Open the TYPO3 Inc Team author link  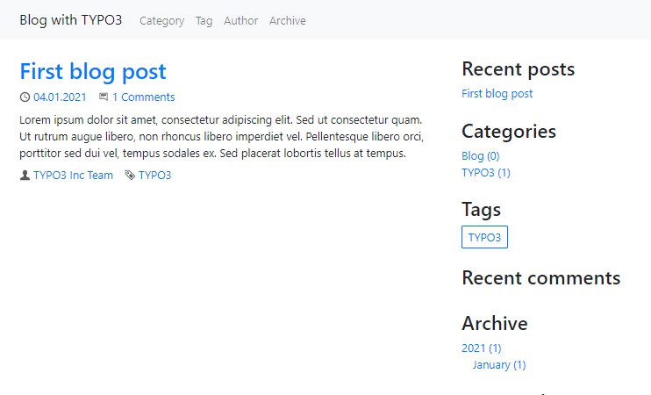click(x=73, y=176)
